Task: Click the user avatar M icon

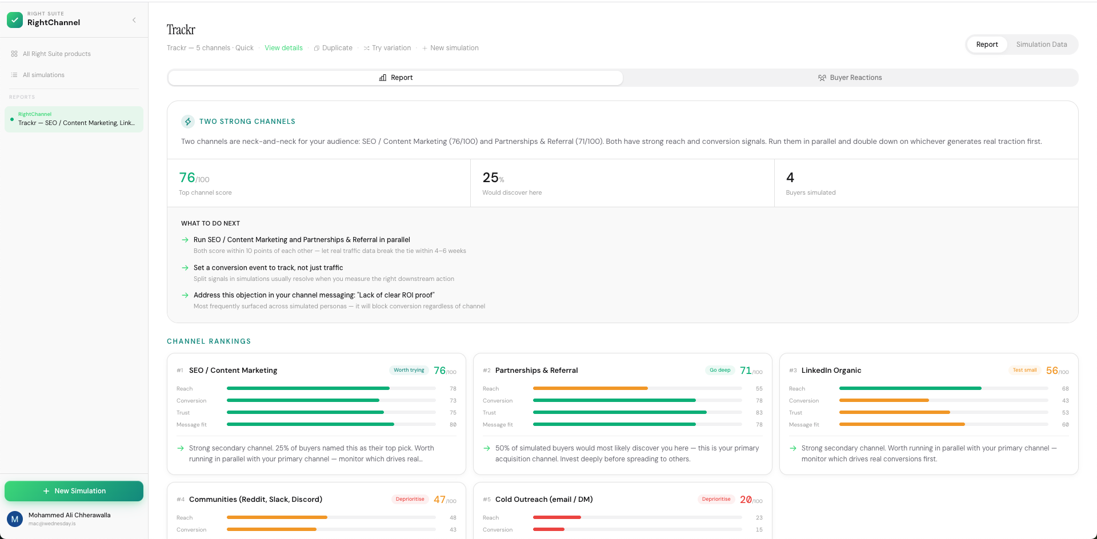Action: (x=15, y=518)
